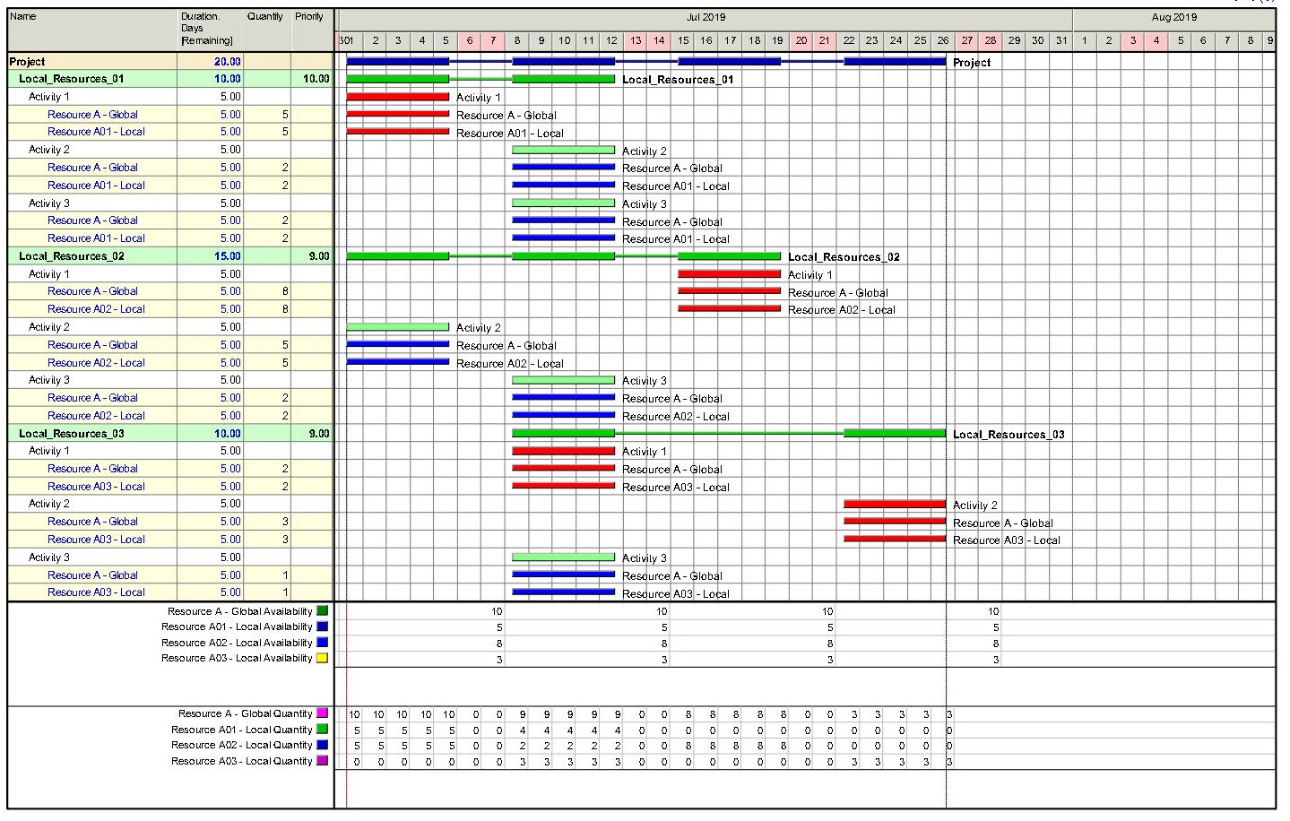Image resolution: width=1290 pixels, height=821 pixels.
Task: Click 'Local_Resources_02' bar label in Gantt chart
Action: [844, 257]
